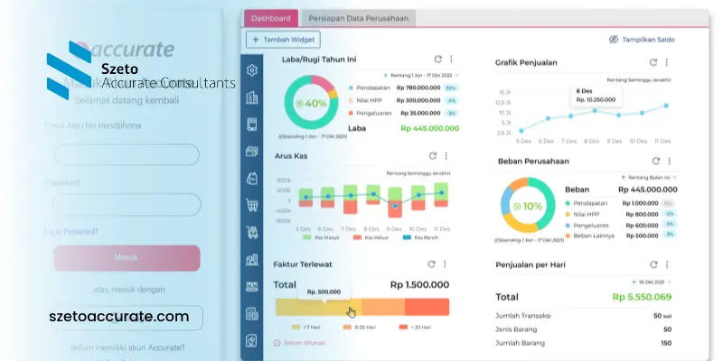Open the Rentang Bulan ini range selector
Viewport: 723px width, 361px height.
click(649, 177)
